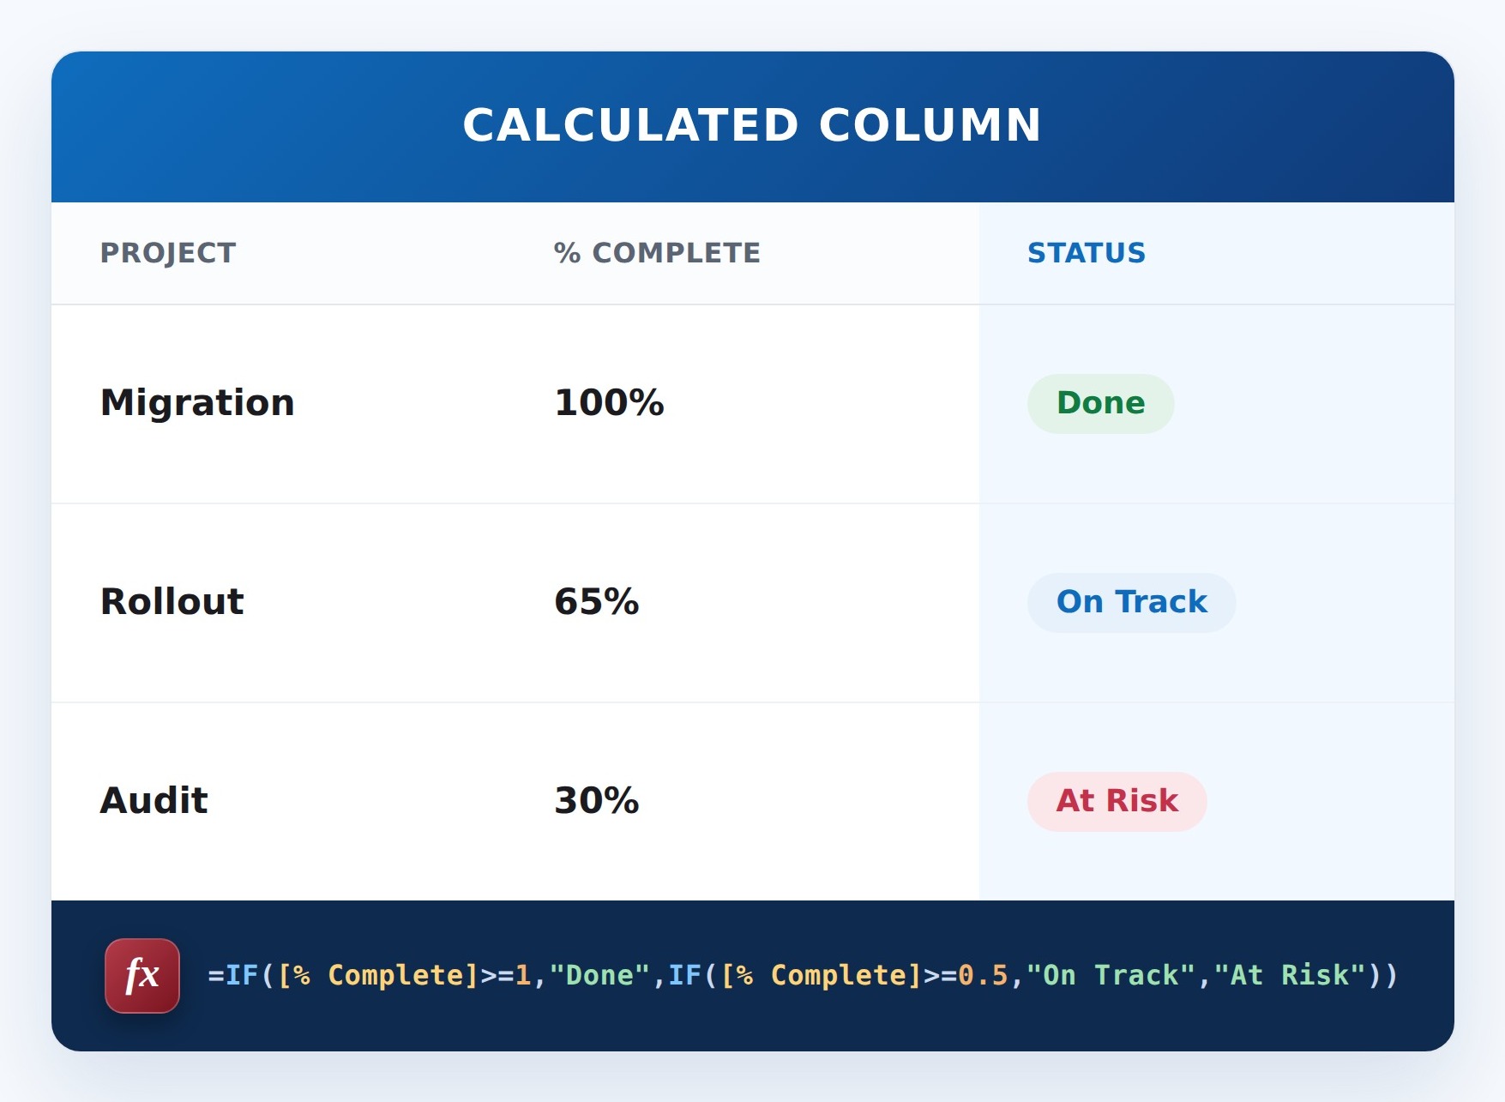Click the first IF in the formula
This screenshot has width=1505, height=1102.
tap(242, 976)
